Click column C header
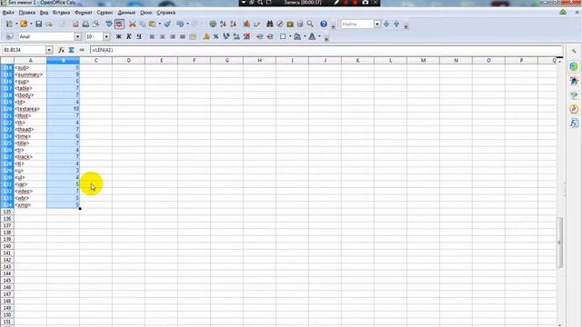582x327 pixels. click(95, 61)
